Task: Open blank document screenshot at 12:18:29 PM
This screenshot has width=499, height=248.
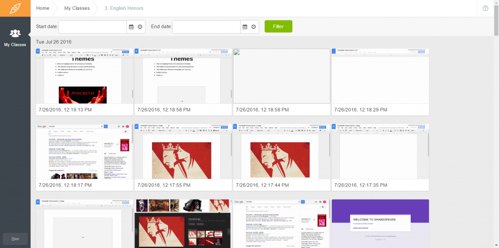Action: tap(380, 76)
